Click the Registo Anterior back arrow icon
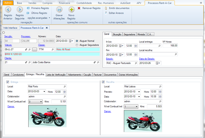The image size is (205, 138). click(x=8, y=10)
